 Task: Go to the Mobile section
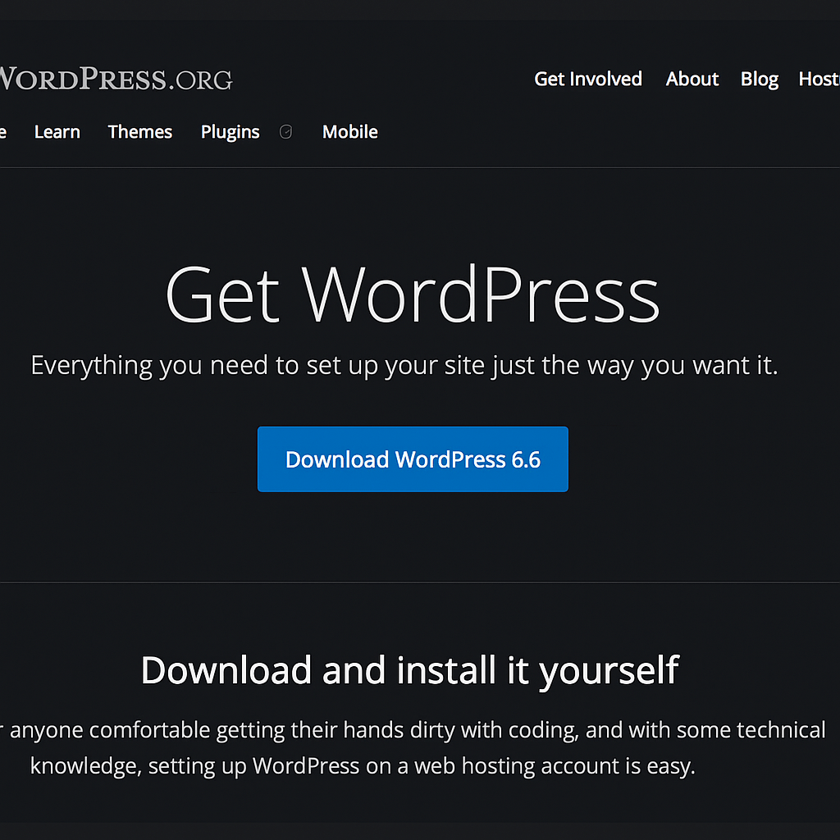click(x=349, y=132)
